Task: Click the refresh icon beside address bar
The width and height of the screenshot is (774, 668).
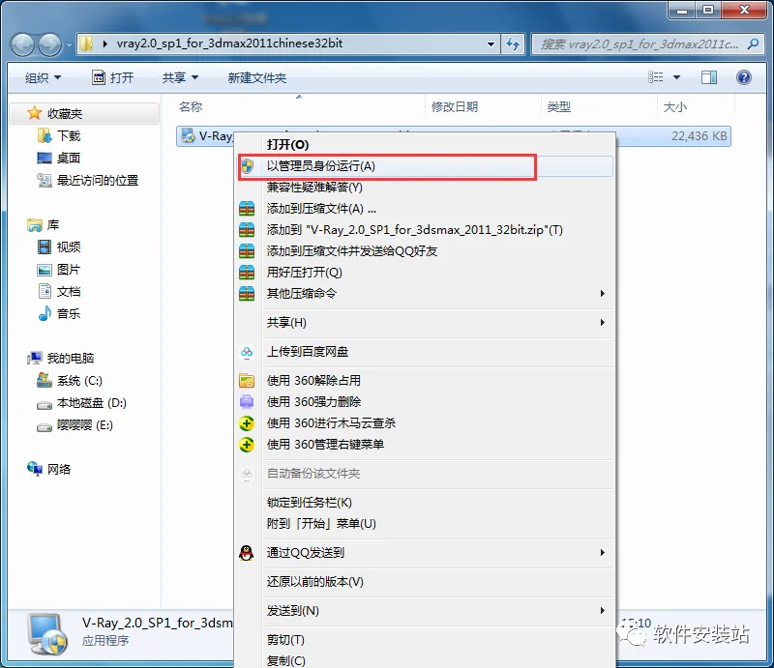Action: pos(513,44)
